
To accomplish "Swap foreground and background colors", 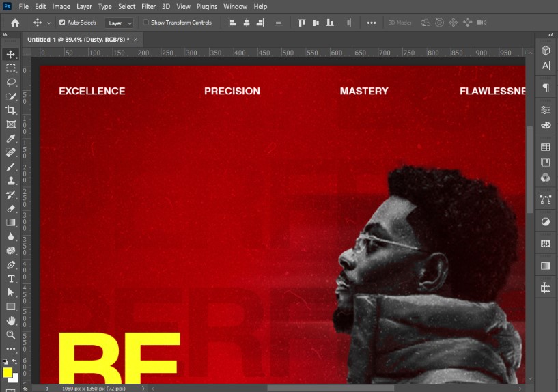I will (15, 361).
